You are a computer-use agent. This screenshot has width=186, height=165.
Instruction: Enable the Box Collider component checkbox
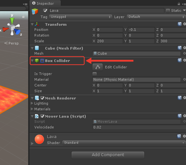tap(42, 61)
